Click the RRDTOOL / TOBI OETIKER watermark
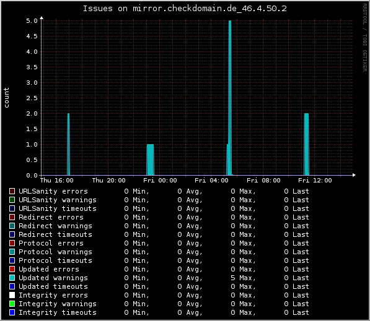 pyautogui.click(x=365, y=38)
